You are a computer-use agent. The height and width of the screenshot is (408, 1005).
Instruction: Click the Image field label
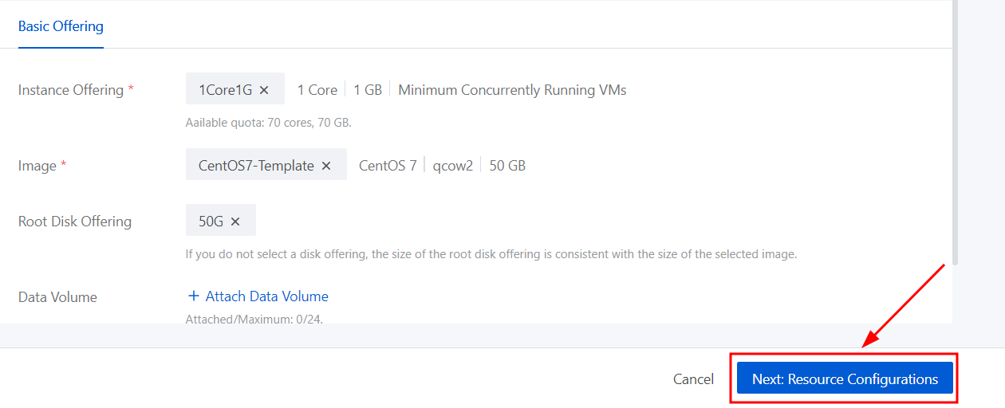coord(37,166)
